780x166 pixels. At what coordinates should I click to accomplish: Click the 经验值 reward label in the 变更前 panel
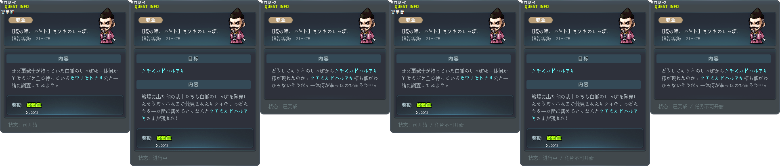click(x=34, y=105)
